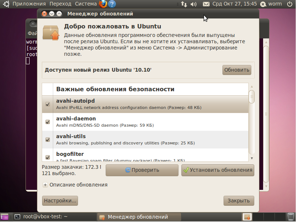Open the trash icon in bottom panel
The width and height of the screenshot is (296, 222).
(x=290, y=217)
